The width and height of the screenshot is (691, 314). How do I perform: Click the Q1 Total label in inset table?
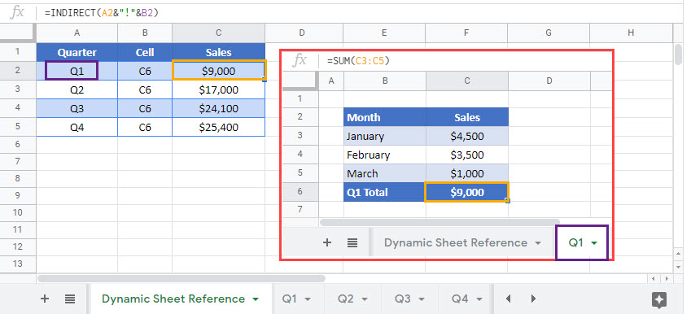(385, 192)
